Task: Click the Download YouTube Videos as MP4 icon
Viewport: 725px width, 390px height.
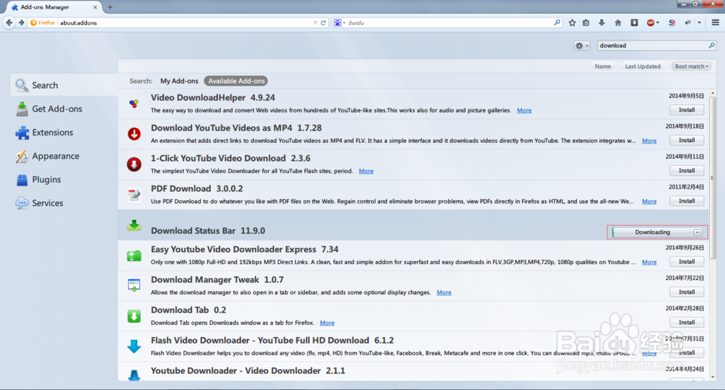Action: (134, 134)
